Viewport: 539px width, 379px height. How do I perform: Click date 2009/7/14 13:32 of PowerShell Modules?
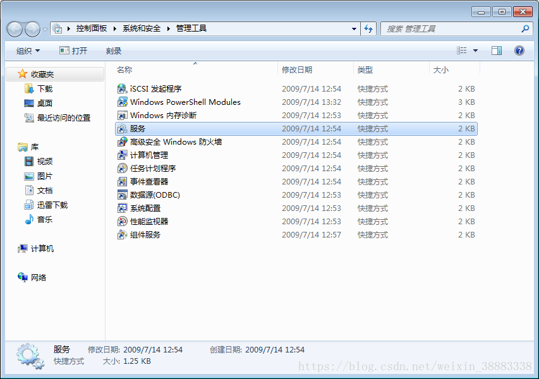point(312,102)
